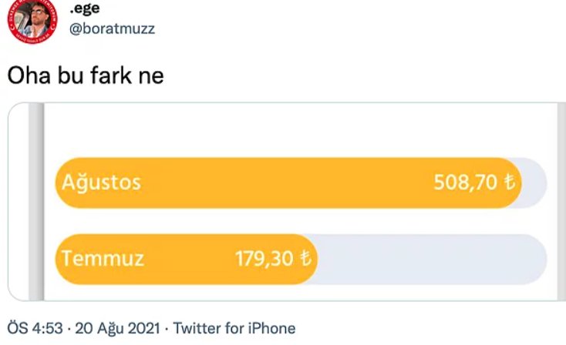Click the lira symbol after 508,70

point(510,182)
